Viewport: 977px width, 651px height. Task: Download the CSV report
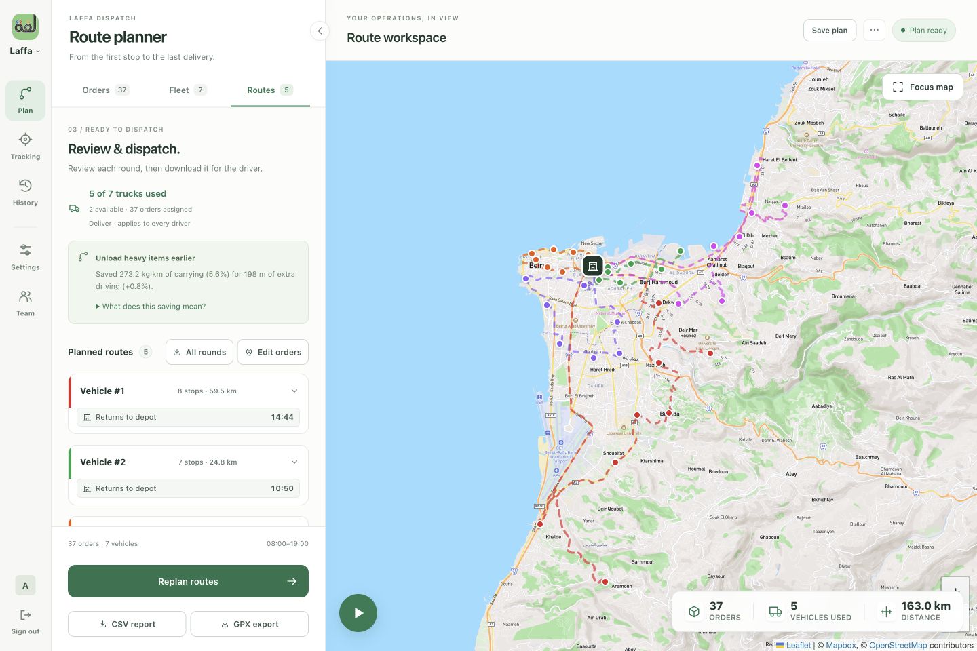[x=127, y=624]
